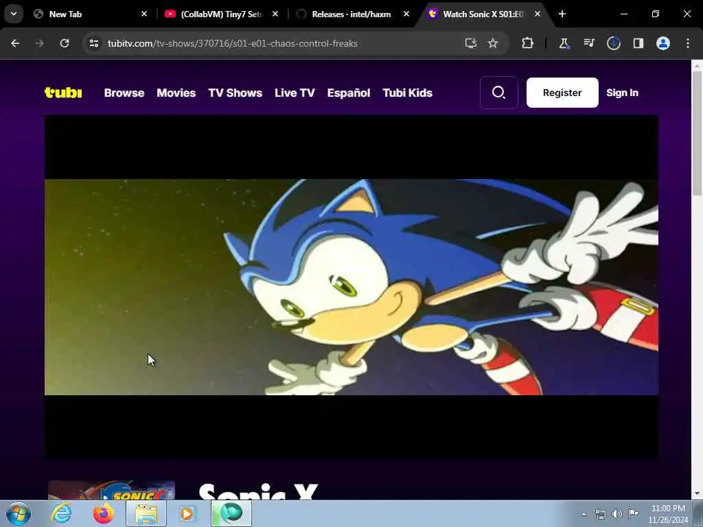Viewport: 703px width, 527px height.
Task: Click the browser forward arrow
Action: tap(40, 43)
